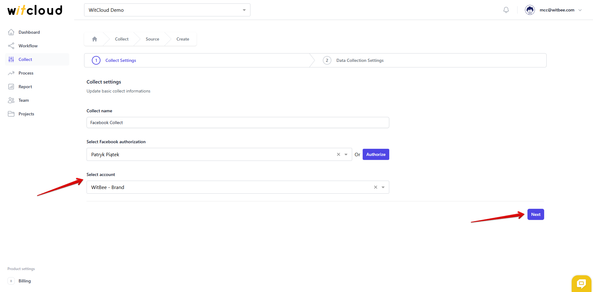Click mcc@witbee.com account name

coord(557,10)
